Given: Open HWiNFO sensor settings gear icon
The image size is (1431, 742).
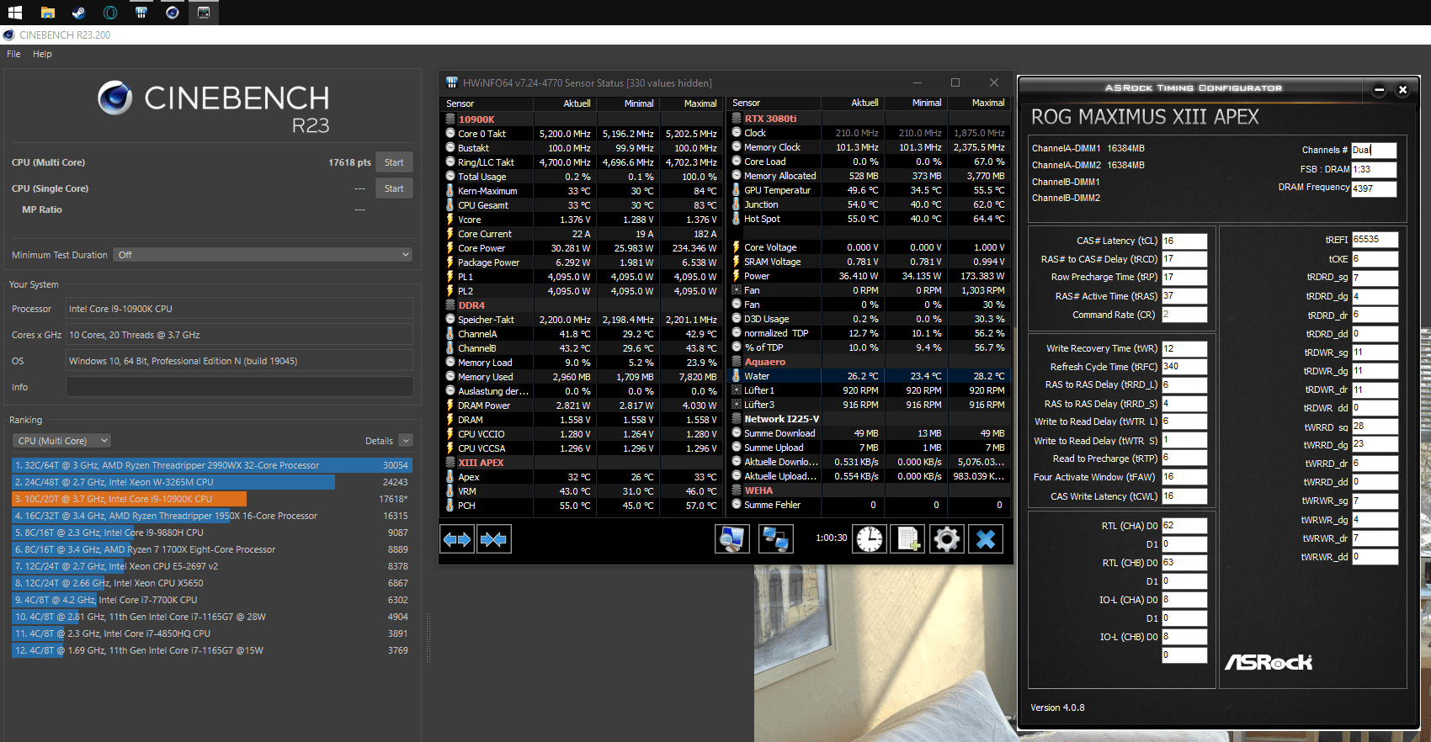Looking at the screenshot, I should [x=947, y=539].
